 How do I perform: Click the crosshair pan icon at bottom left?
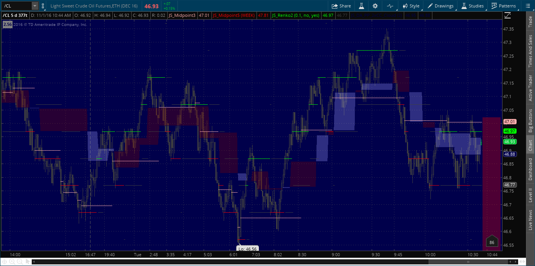point(4,262)
